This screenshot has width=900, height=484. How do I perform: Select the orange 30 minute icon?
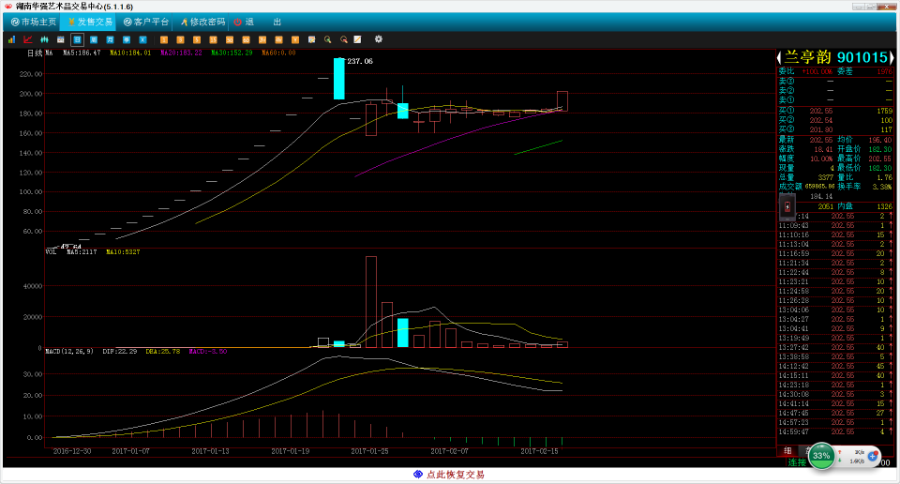coord(230,39)
